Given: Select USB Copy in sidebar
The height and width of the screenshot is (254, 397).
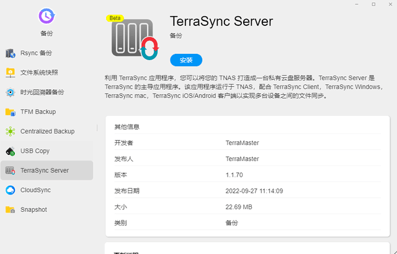Looking at the screenshot, I should [x=47, y=151].
